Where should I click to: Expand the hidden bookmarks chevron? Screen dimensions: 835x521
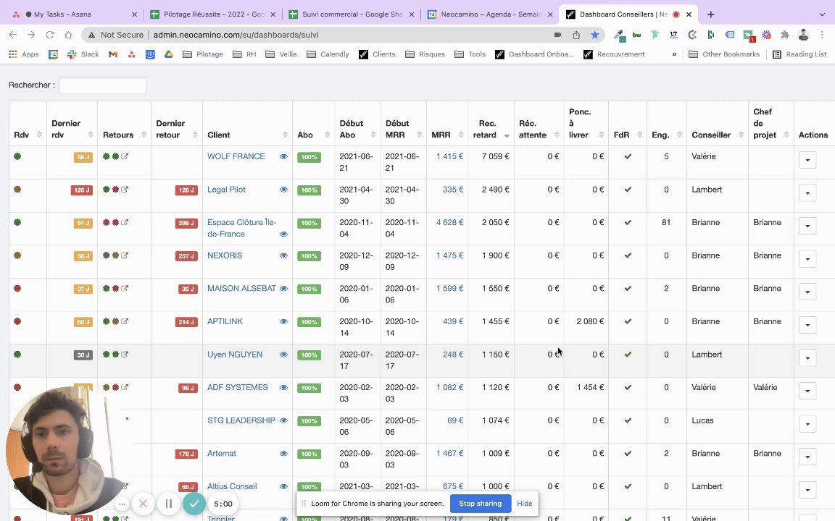[674, 54]
